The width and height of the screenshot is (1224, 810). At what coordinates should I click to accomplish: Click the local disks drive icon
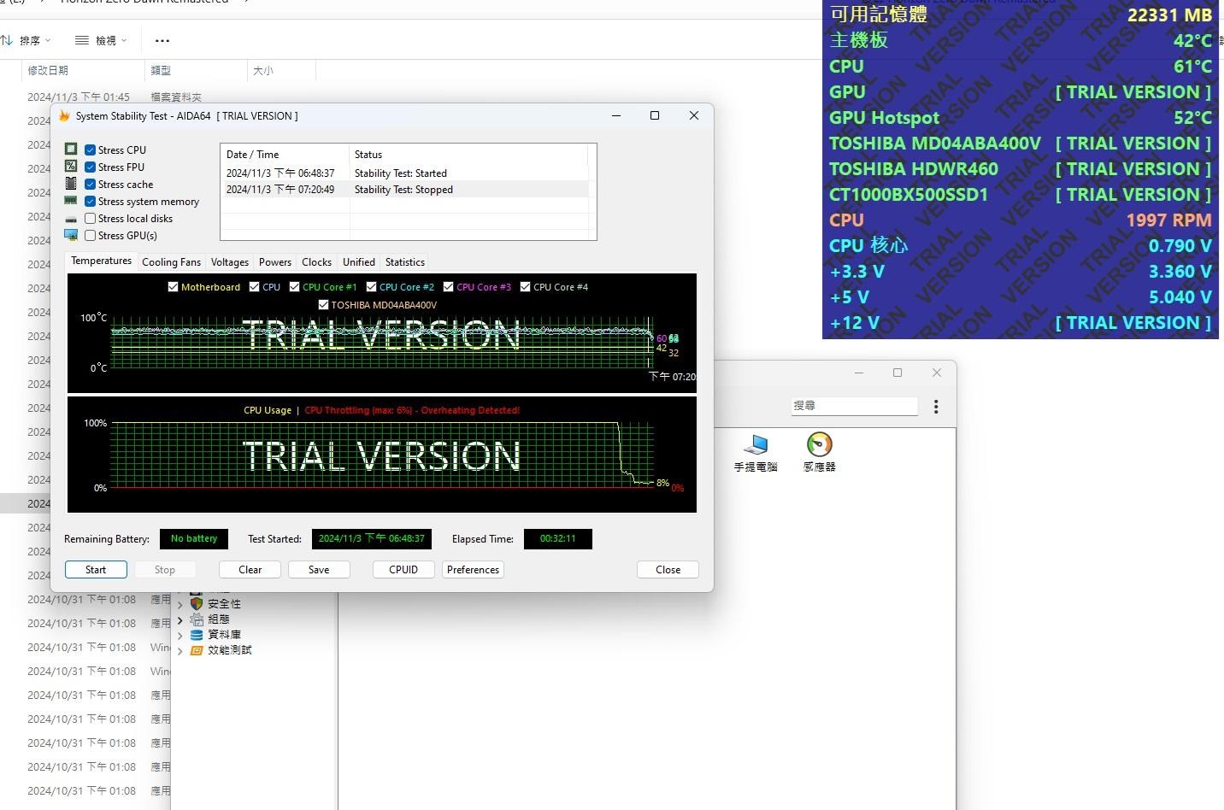click(71, 219)
